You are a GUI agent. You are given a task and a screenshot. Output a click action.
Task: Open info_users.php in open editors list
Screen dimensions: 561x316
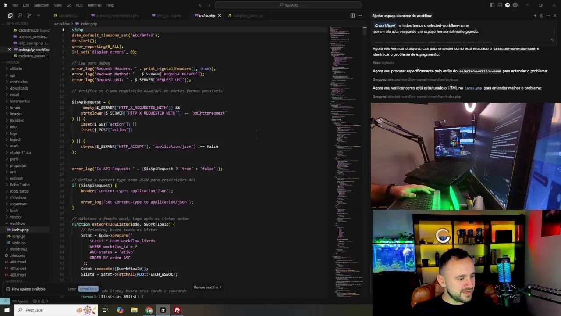pyautogui.click(x=31, y=43)
